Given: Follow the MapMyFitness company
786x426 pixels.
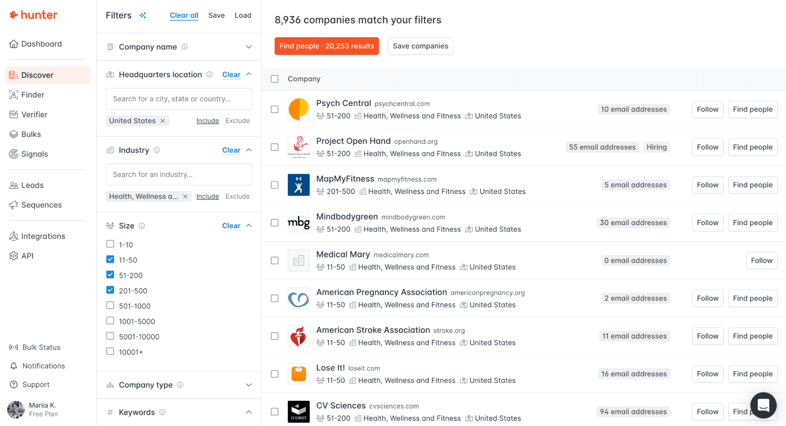Looking at the screenshot, I should pos(707,185).
